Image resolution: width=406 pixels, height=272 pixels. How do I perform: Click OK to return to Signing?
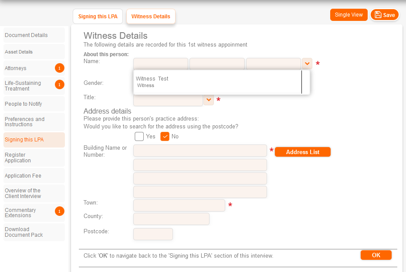[376, 255]
